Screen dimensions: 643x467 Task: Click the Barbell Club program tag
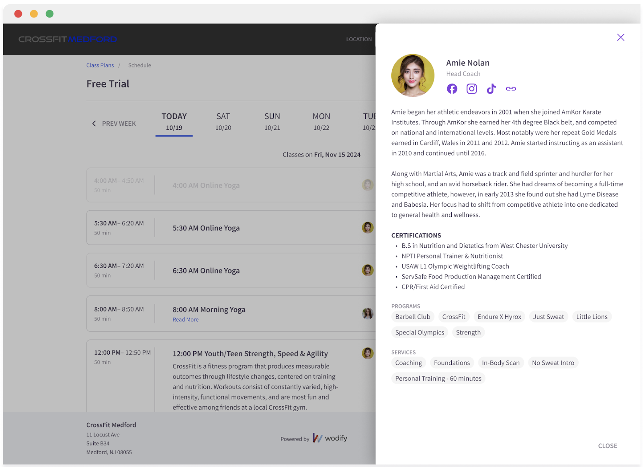[412, 317]
